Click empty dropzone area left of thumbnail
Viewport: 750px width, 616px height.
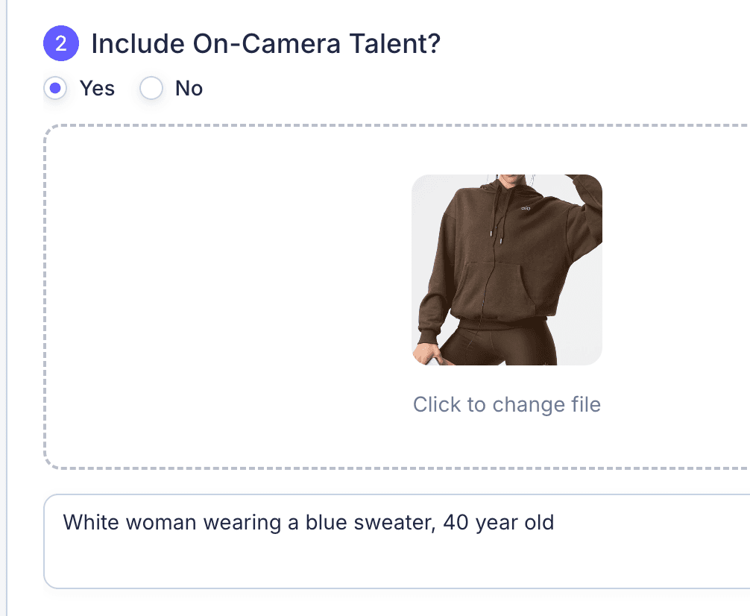[x=224, y=298]
